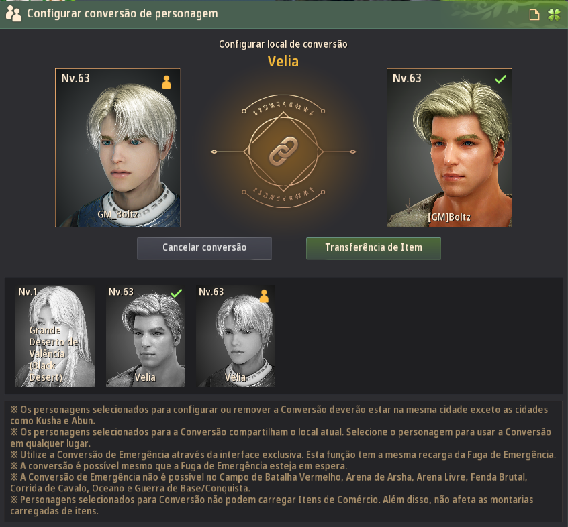Screen dimensions: 568x527
Task: Choose the checkmarked Nv.63 Velia character
Action: click(145, 336)
